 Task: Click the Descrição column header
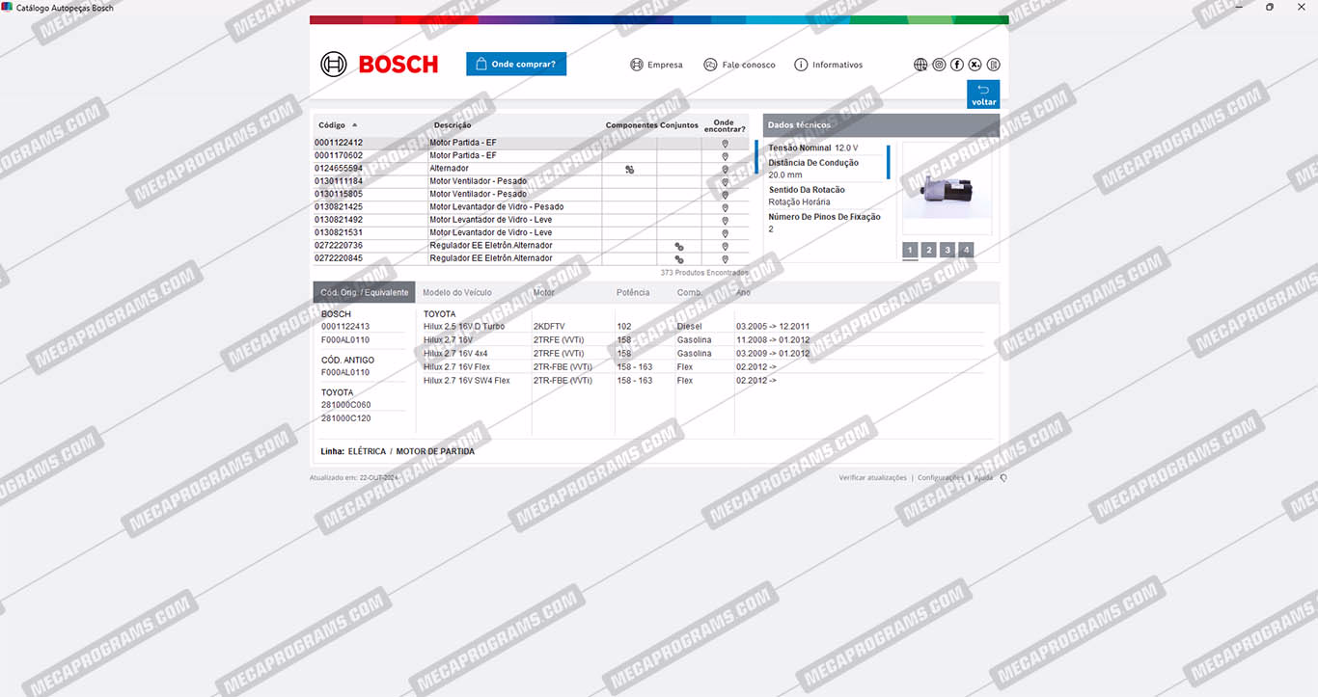453,125
